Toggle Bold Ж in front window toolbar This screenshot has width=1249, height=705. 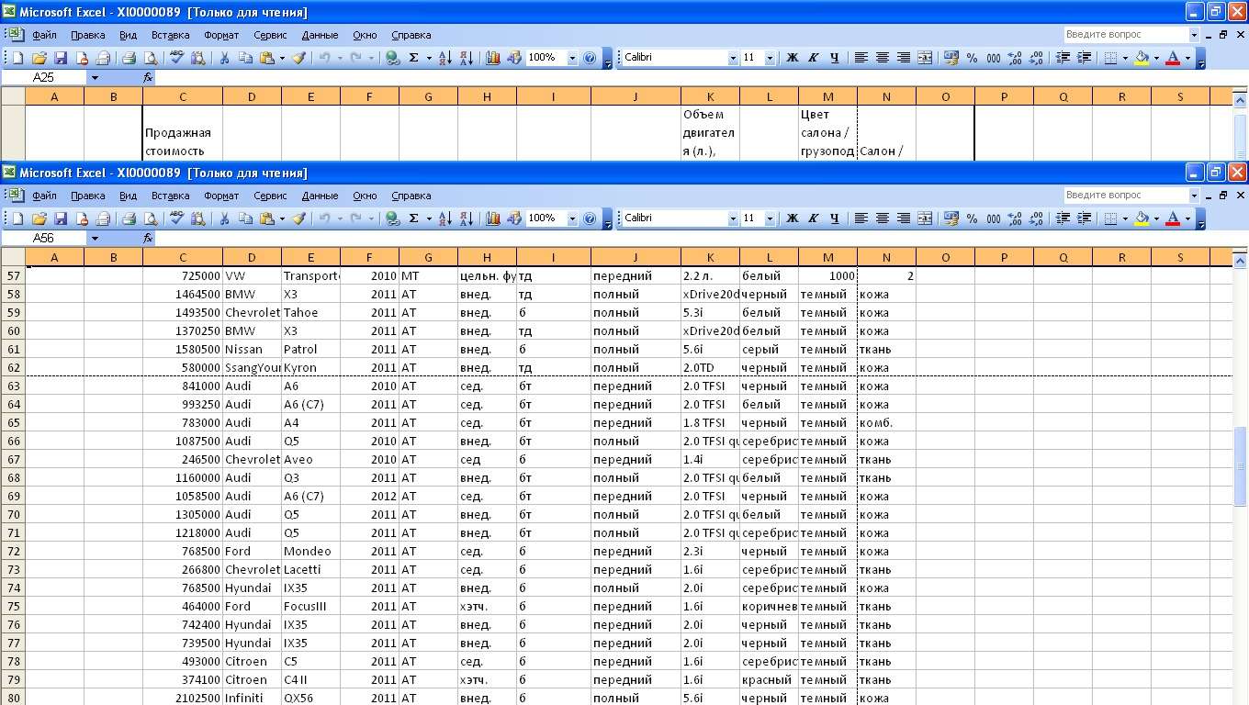[x=793, y=218]
